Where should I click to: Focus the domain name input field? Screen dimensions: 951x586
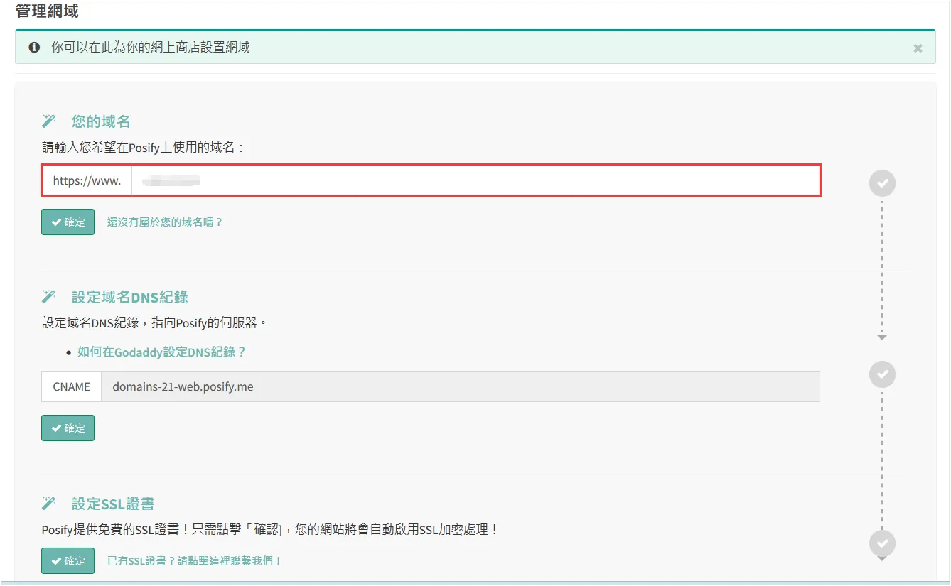[x=475, y=181]
